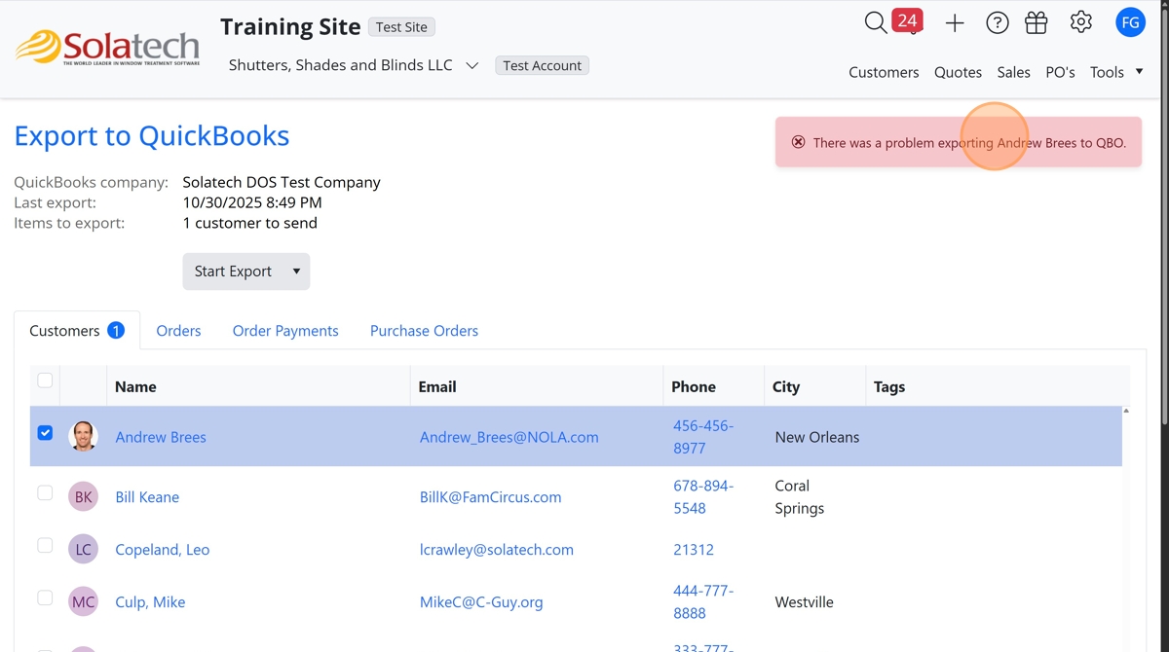This screenshot has width=1169, height=652.
Task: Open the help question mark icon
Action: [x=997, y=23]
